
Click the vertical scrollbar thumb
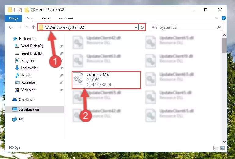[x=224, y=45]
